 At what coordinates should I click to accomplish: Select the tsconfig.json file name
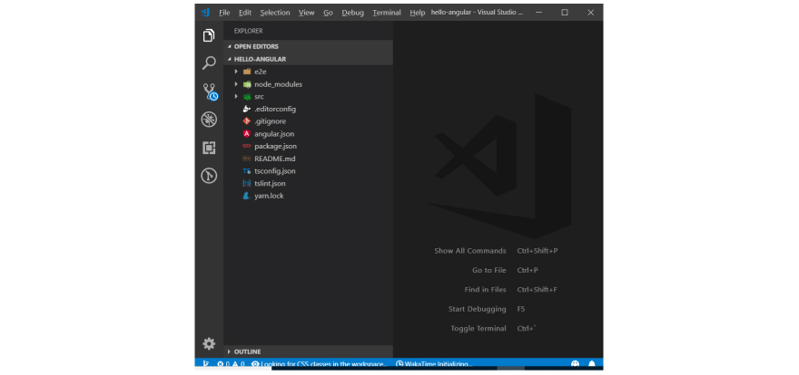click(x=274, y=171)
